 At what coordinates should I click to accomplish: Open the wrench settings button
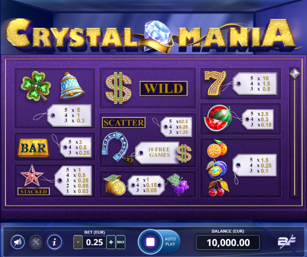36,242
